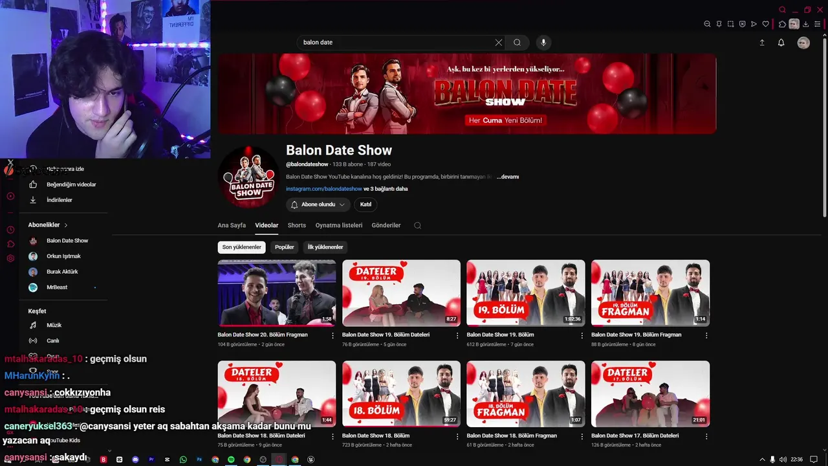This screenshot has width=828, height=466.
Task: Select the 'Popüler' filter chip
Action: tap(285, 247)
